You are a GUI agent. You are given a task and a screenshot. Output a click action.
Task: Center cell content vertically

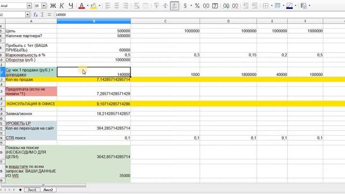[165, 6]
